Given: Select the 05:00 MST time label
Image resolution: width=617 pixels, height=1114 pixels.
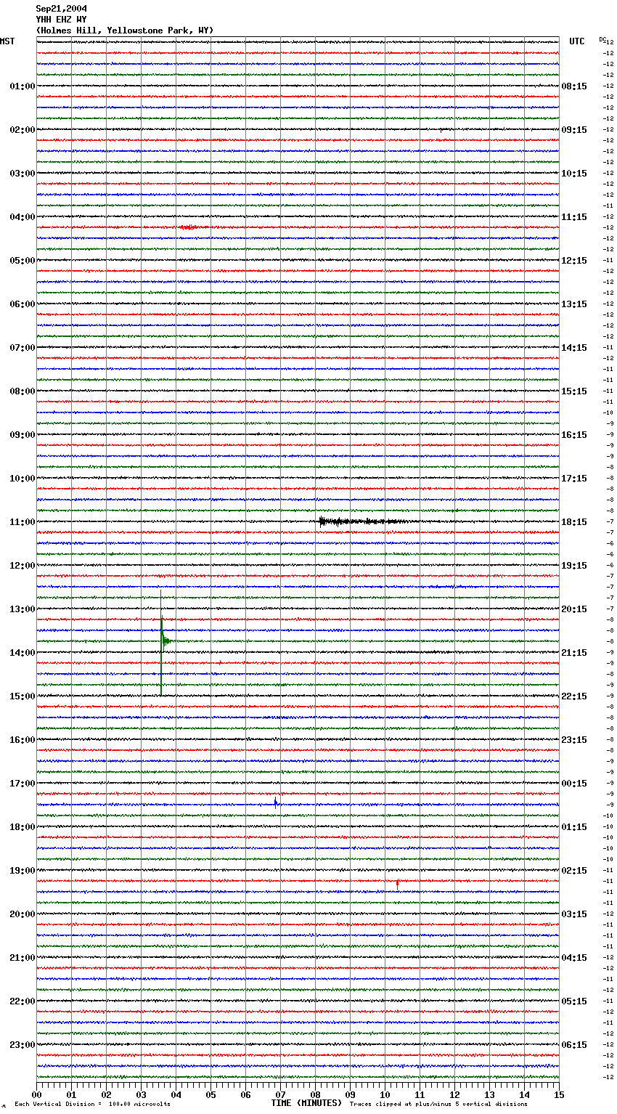Looking at the screenshot, I should pyautogui.click(x=23, y=261).
